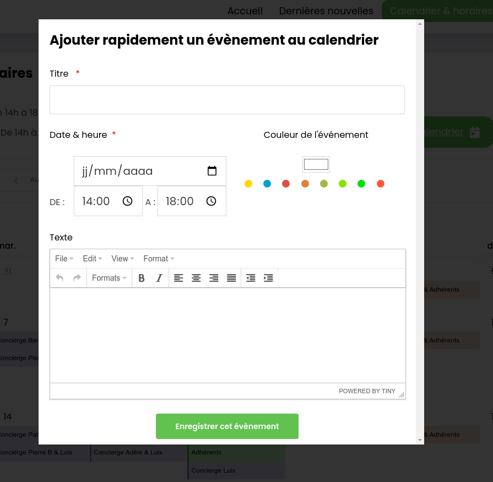Screen dimensions: 493x482
Task: Click the modal scrollbar up arrow
Action: point(420,24)
